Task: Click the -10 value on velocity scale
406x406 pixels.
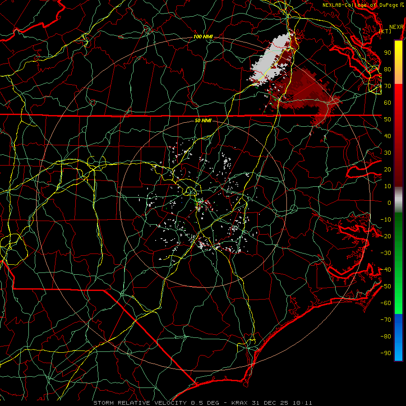Action: click(386, 220)
